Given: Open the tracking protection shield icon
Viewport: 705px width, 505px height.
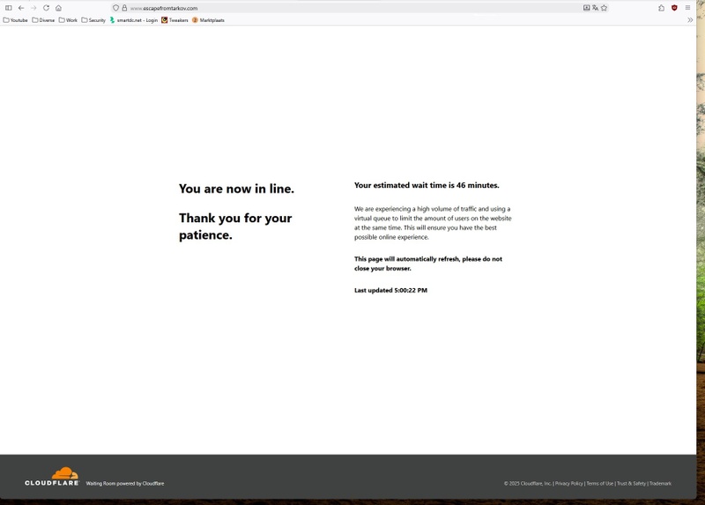Looking at the screenshot, I should (x=116, y=8).
